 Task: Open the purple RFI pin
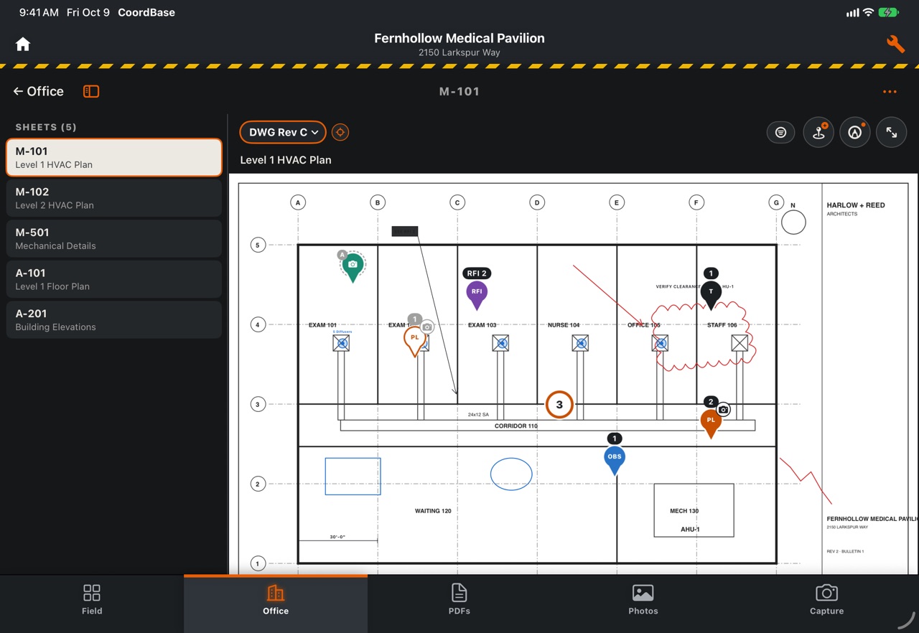pyautogui.click(x=477, y=294)
